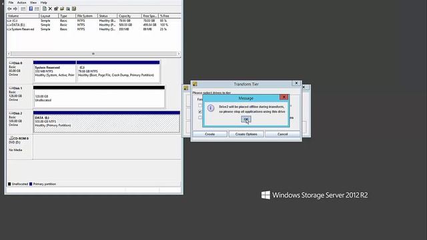Select the Disk 2 label box
The width and height of the screenshot is (427, 240).
pos(20,122)
